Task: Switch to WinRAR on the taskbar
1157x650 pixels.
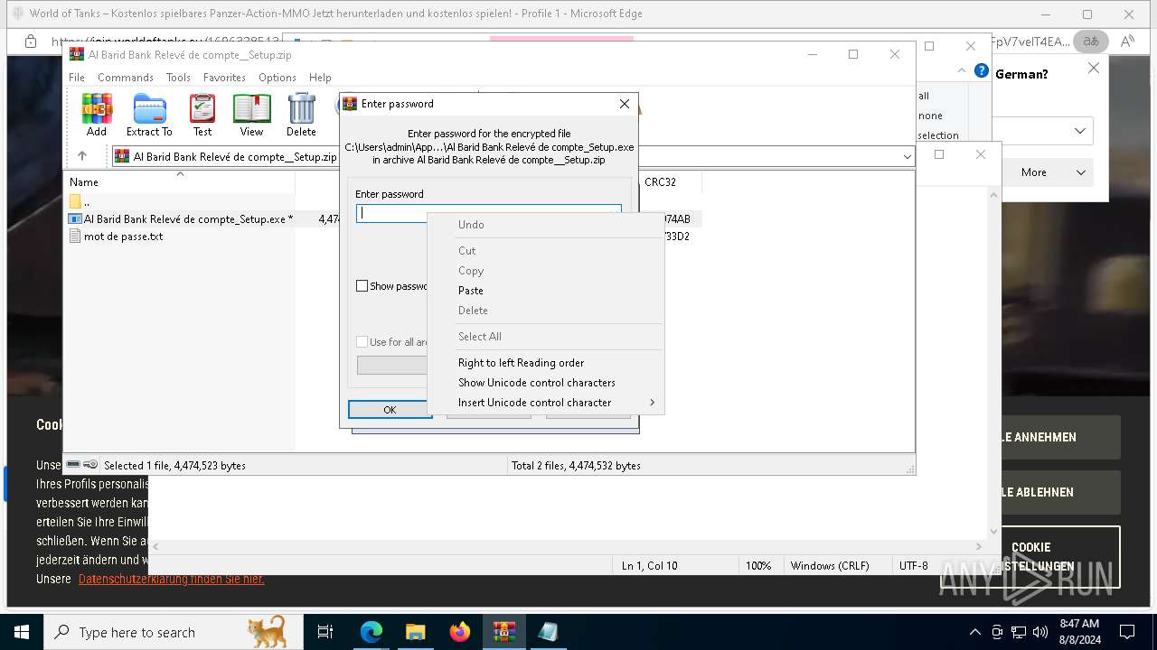Action: (503, 632)
